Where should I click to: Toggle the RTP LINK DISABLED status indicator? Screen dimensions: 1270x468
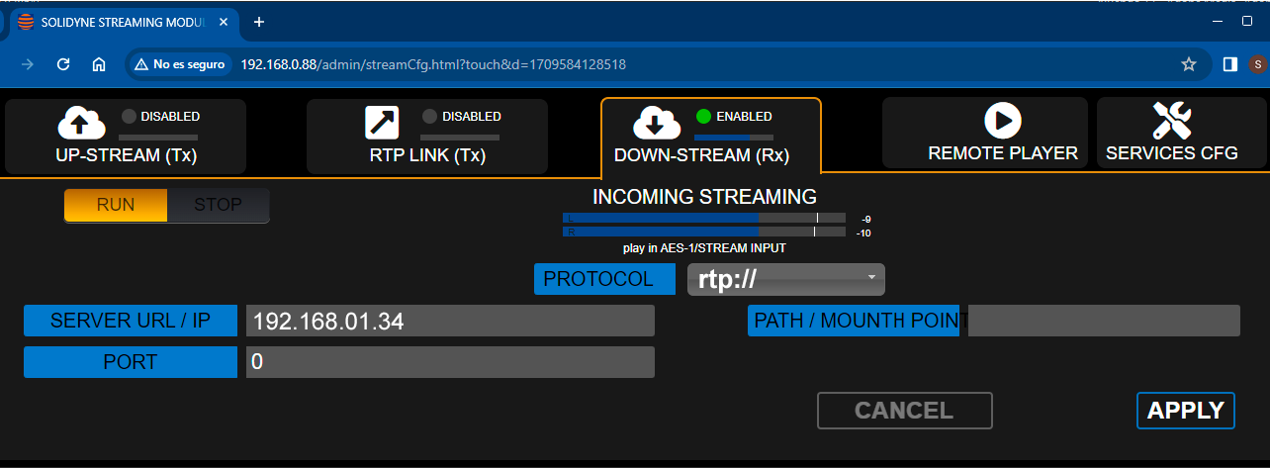tap(430, 117)
